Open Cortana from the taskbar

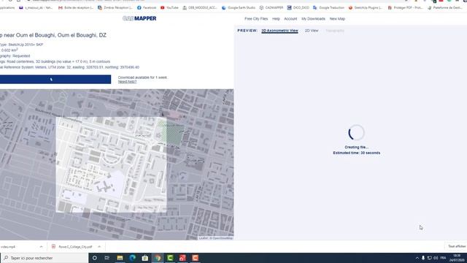point(95,258)
